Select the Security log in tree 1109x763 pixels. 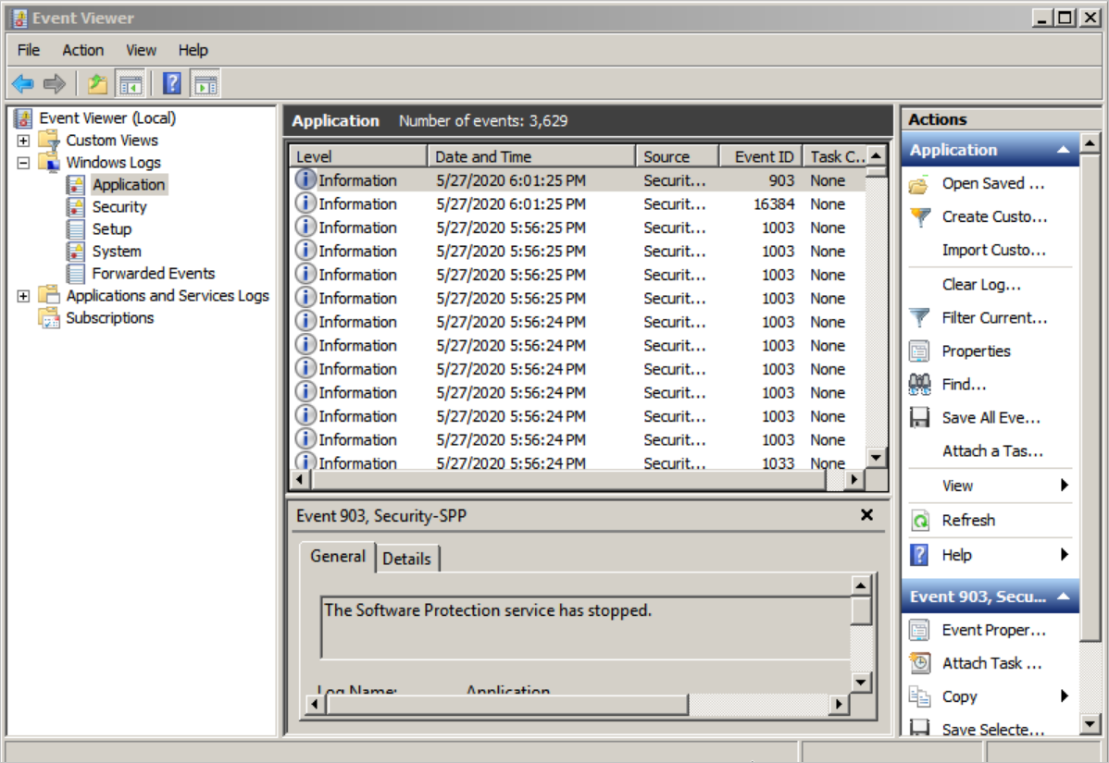coord(119,207)
